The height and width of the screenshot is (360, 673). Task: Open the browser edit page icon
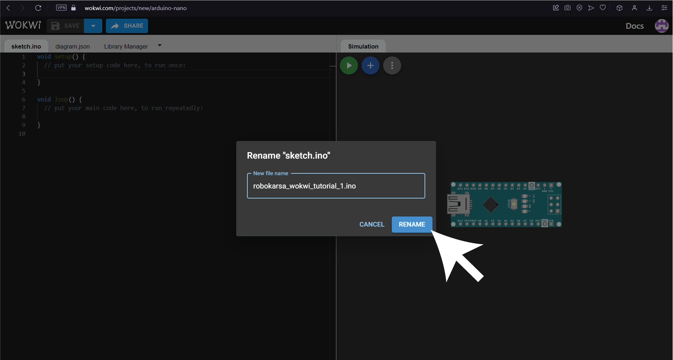(556, 8)
